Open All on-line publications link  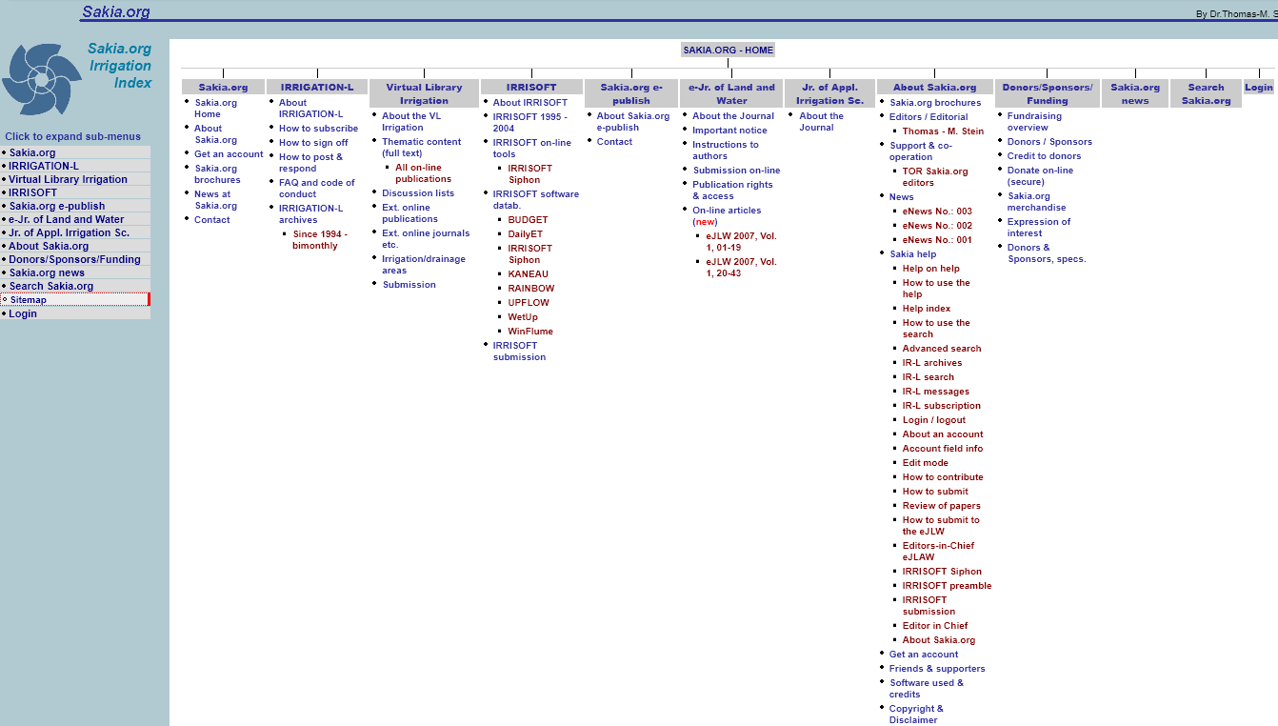coord(423,173)
